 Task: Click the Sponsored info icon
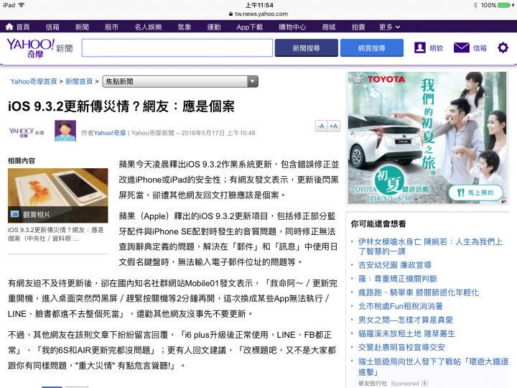pos(425,384)
